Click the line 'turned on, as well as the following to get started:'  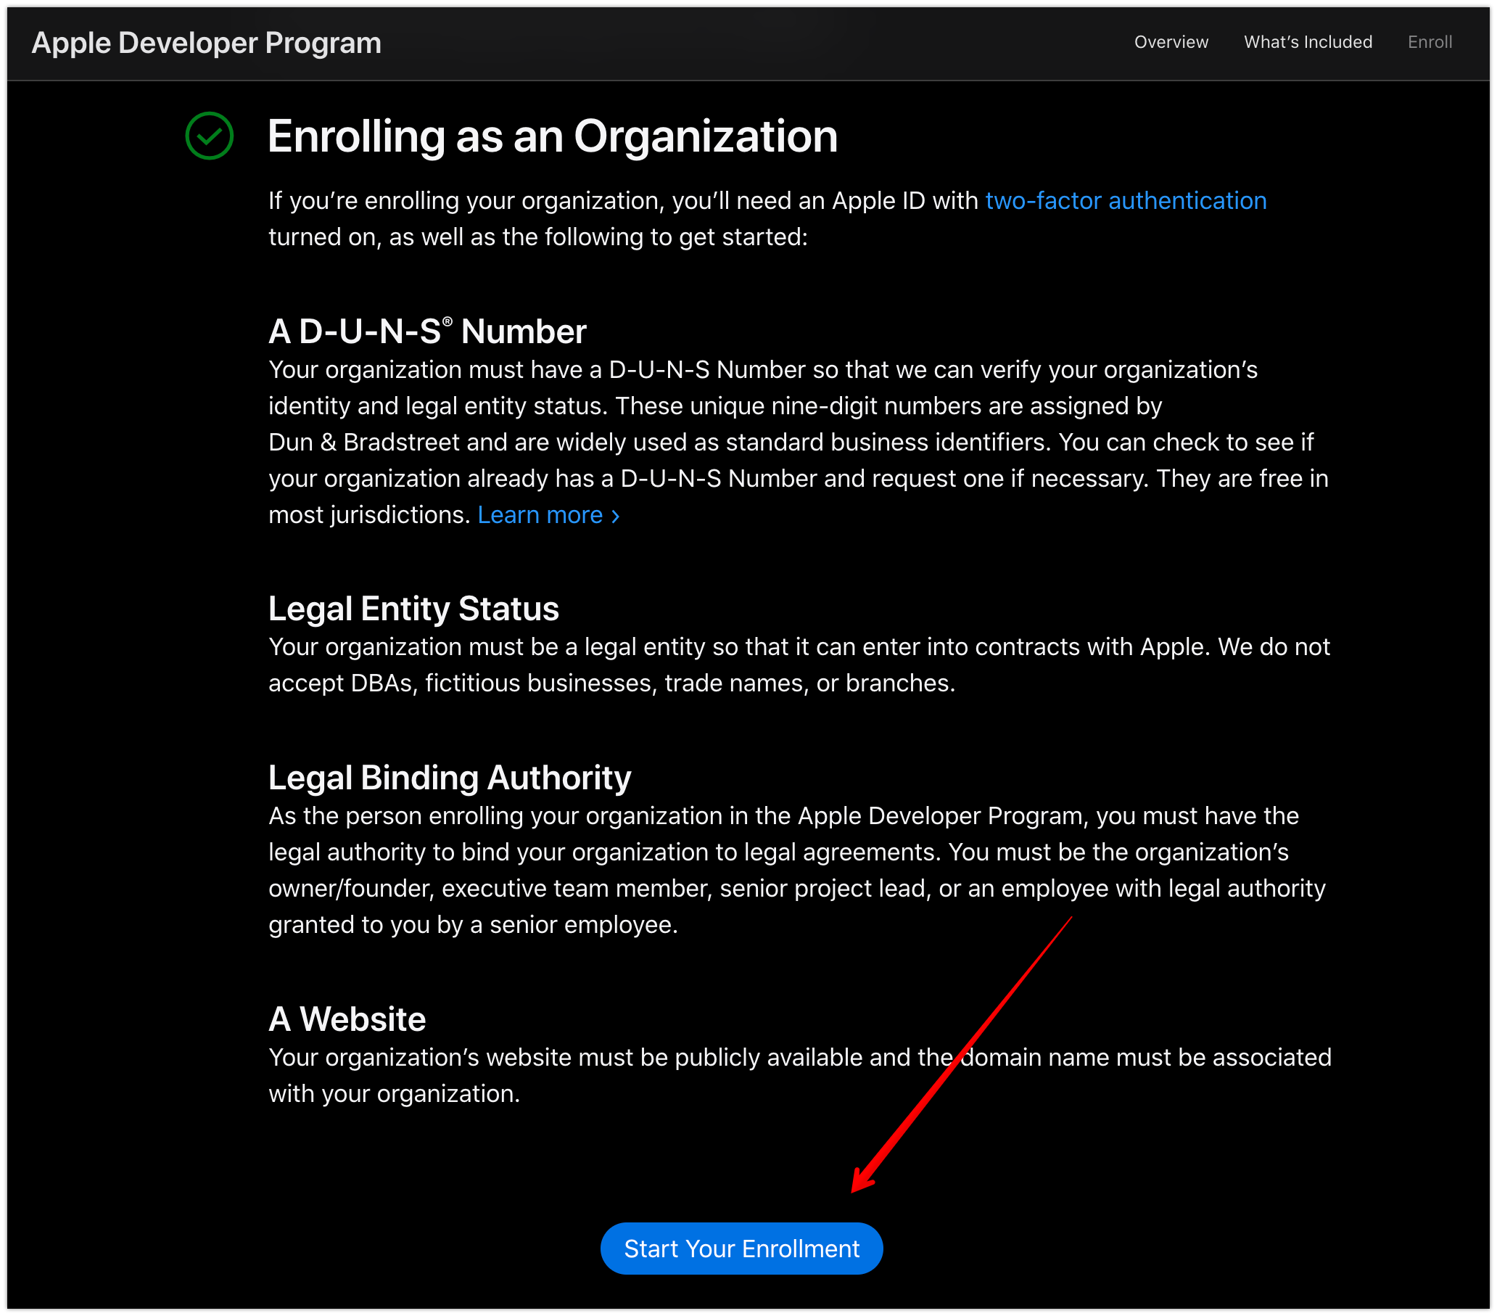coord(537,237)
